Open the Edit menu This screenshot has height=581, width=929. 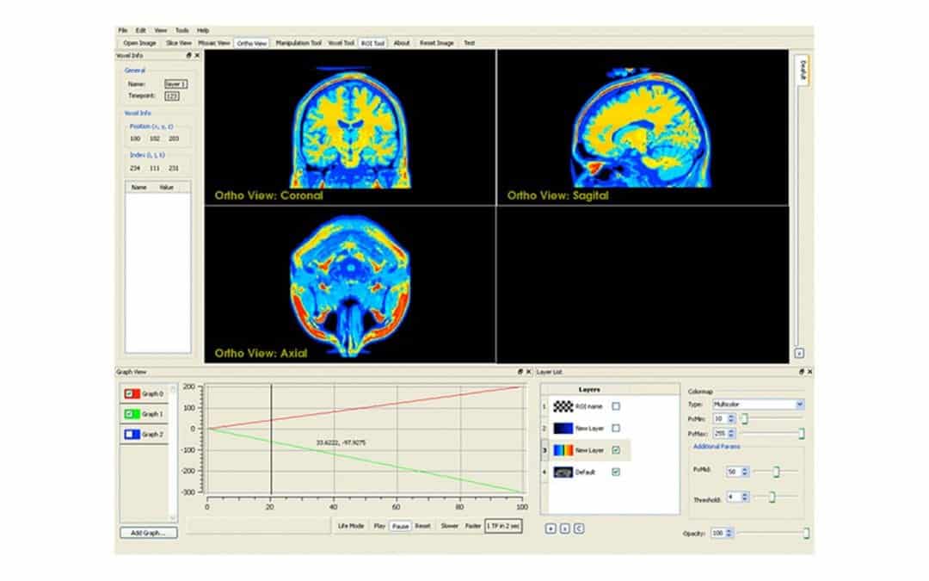coord(140,30)
